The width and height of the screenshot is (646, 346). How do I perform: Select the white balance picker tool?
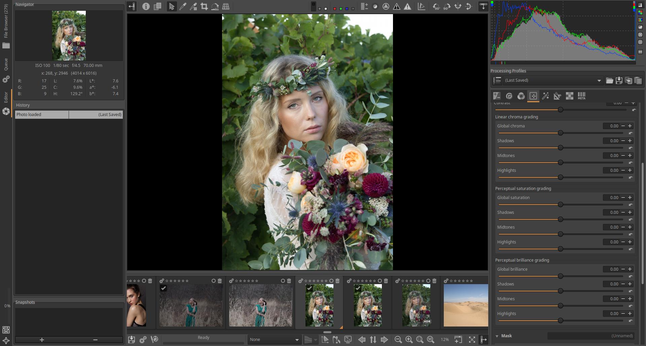pos(183,6)
